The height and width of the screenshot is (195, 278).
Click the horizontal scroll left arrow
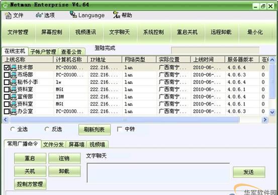(6, 120)
